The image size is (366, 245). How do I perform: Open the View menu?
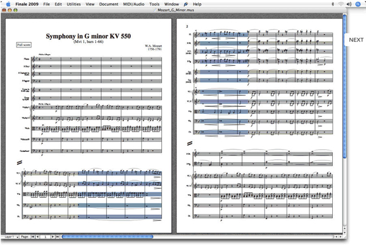pyautogui.click(x=90, y=4)
